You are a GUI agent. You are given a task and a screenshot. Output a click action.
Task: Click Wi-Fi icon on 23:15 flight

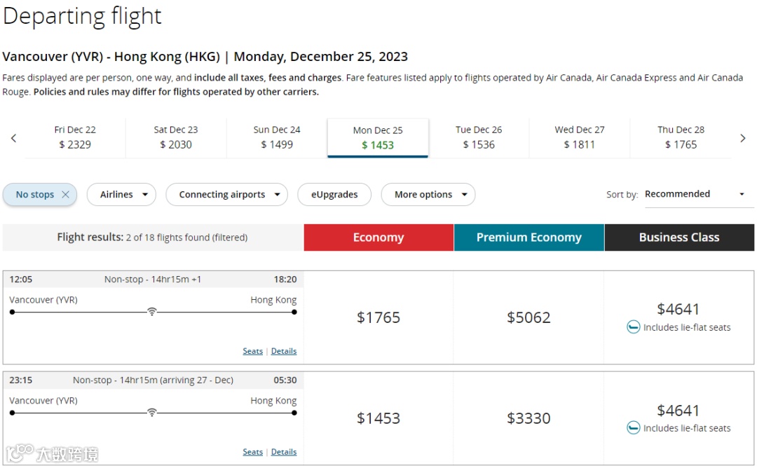tap(151, 413)
